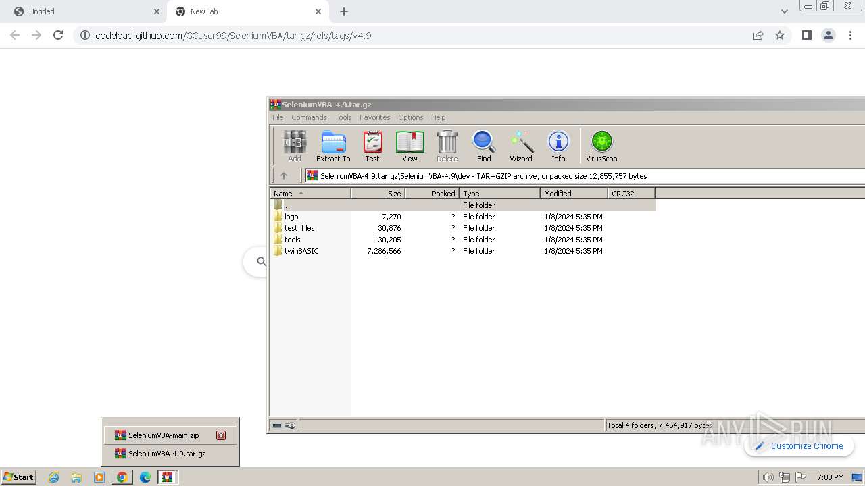
Task: Click the system clock 7:03 PM
Action: pos(830,477)
